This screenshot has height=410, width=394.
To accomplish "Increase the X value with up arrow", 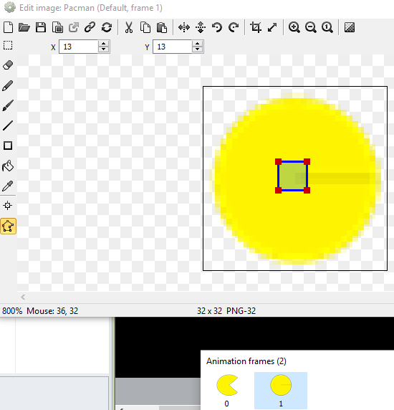I will pos(104,44).
